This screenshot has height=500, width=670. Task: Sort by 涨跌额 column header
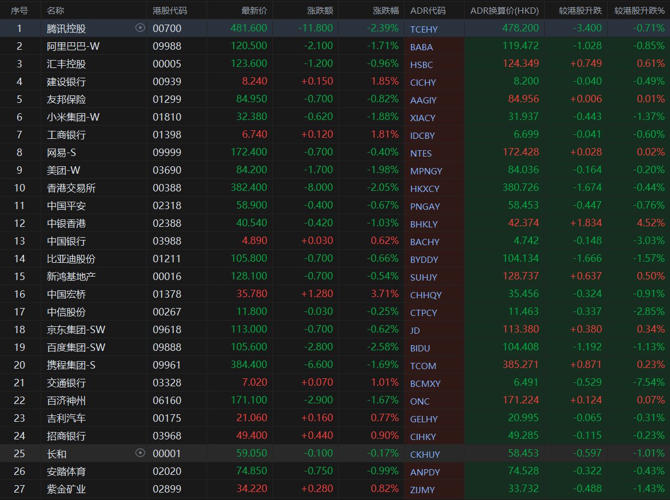click(320, 10)
